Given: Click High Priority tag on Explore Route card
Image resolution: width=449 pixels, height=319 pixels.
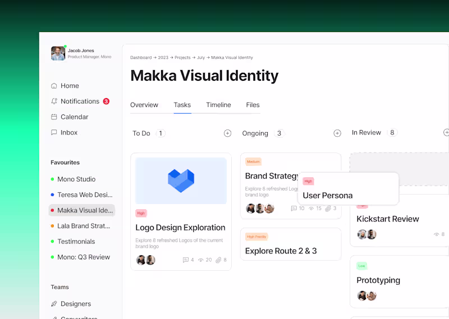Looking at the screenshot, I should pyautogui.click(x=256, y=237).
